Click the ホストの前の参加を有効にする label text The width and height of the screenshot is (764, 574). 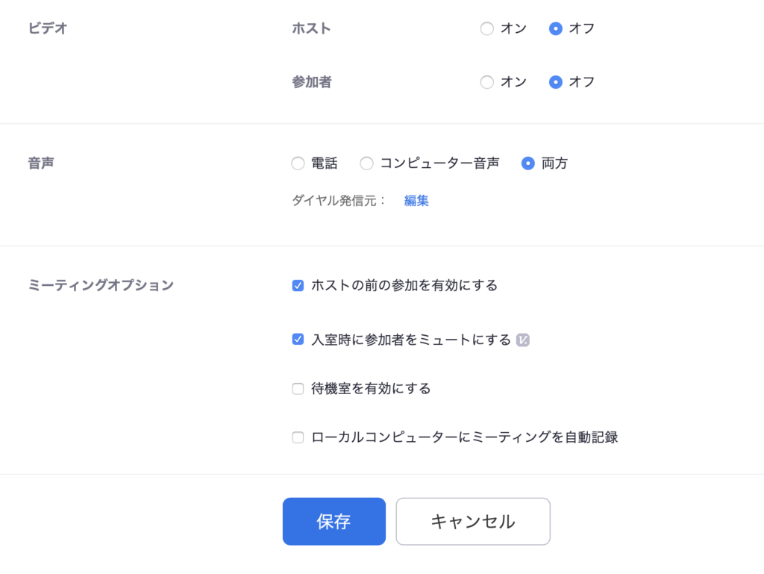tap(404, 285)
